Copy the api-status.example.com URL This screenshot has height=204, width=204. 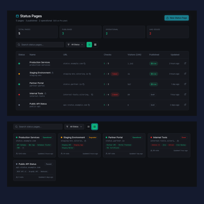(x=89, y=105)
